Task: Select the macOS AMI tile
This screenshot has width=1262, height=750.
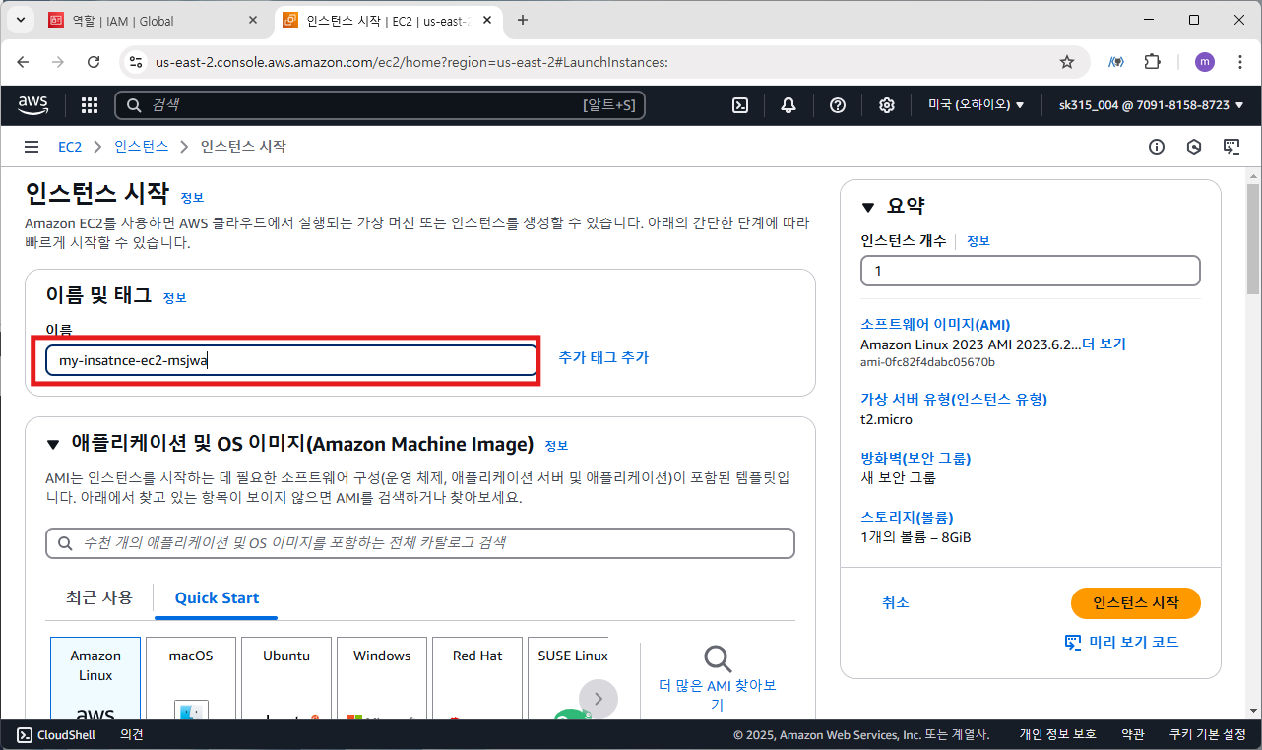Action: (x=191, y=678)
